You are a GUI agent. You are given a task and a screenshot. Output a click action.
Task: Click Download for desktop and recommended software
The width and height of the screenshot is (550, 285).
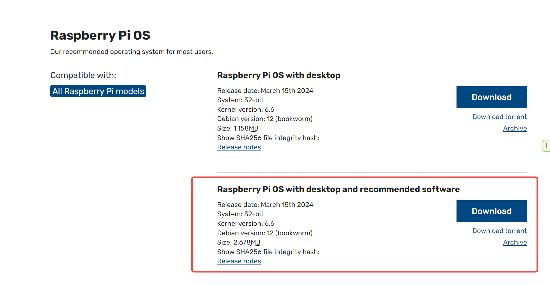coord(491,211)
